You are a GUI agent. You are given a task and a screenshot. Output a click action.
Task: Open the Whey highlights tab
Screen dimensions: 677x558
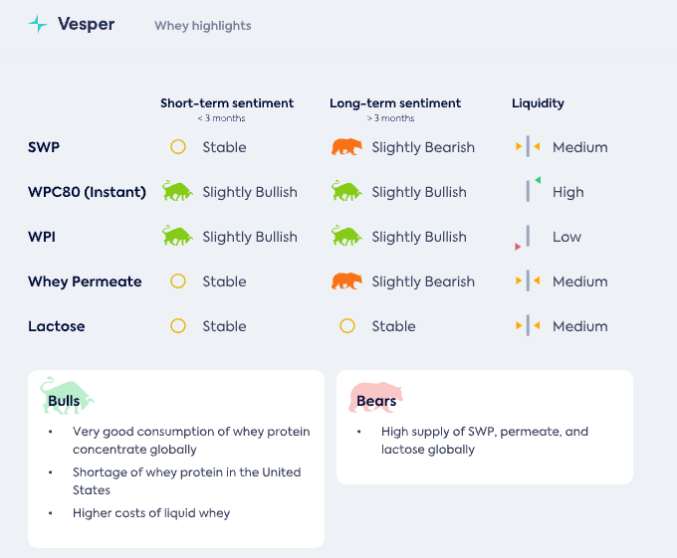coord(202,26)
